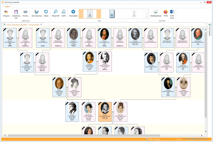Select the Алексей Федорович Пушкин portrait card
The height and width of the screenshot is (142, 213).
[104, 38]
